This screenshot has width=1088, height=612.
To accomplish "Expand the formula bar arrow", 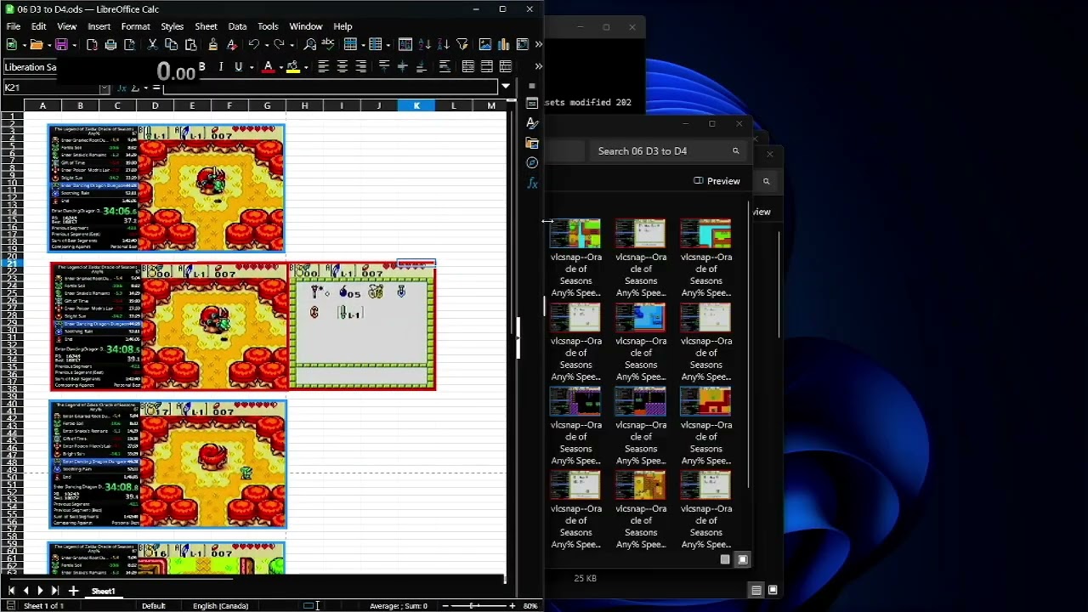I will coord(506,87).
